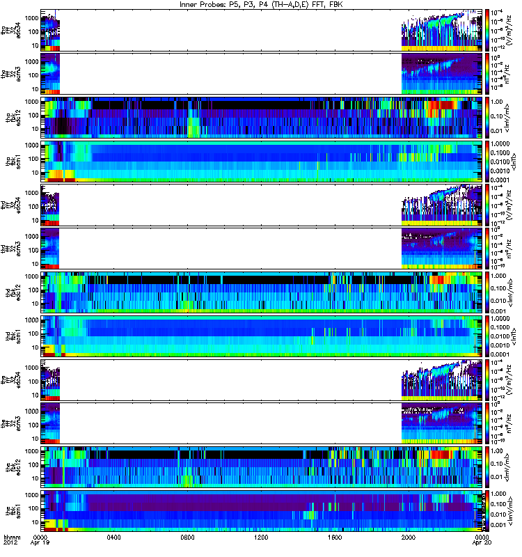Select the 0400 time axis label
This screenshot has width=522, height=557.
pos(114,537)
